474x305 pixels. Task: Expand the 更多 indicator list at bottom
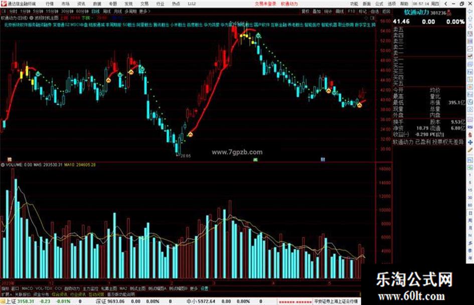(194, 288)
